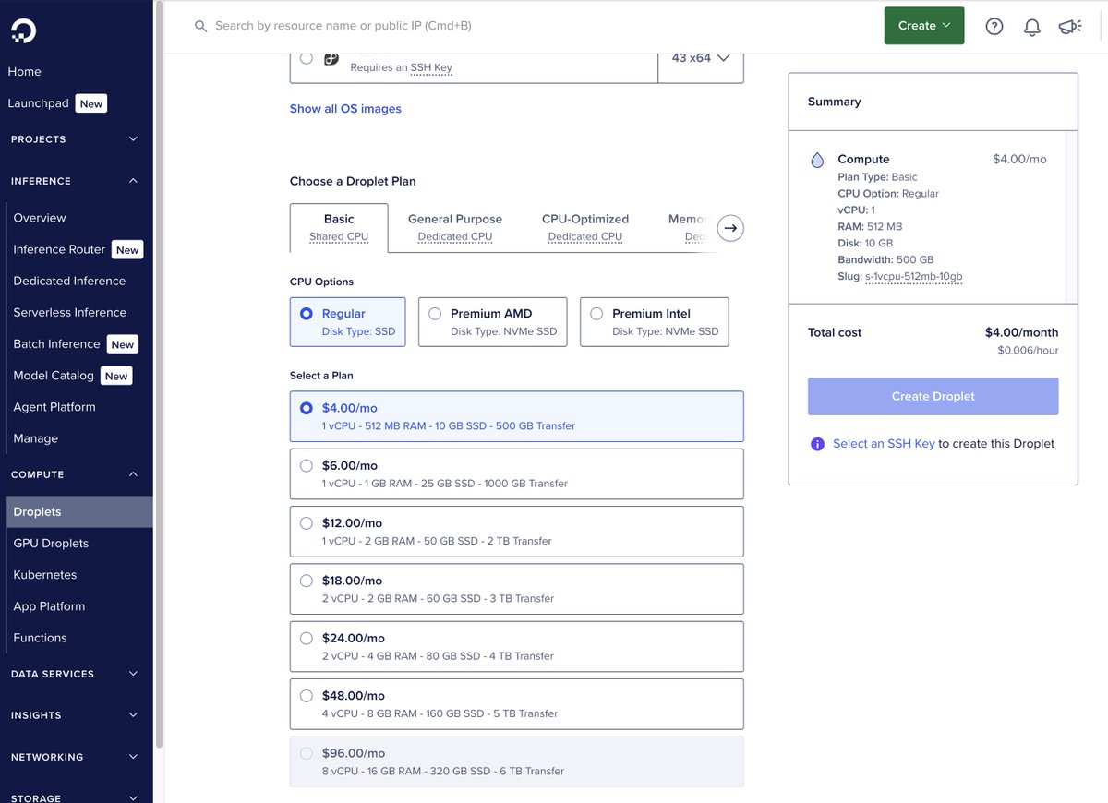Open Model Catalog page
Viewport: 1108px width, 803px height.
click(x=54, y=376)
